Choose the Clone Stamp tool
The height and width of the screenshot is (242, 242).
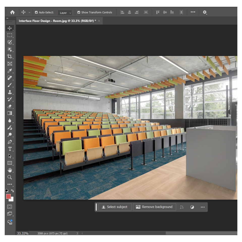(10, 92)
